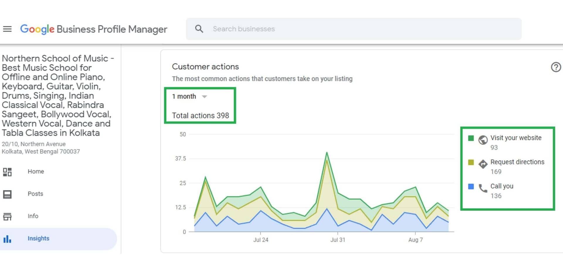Open the 1 month period dropdown

click(189, 96)
